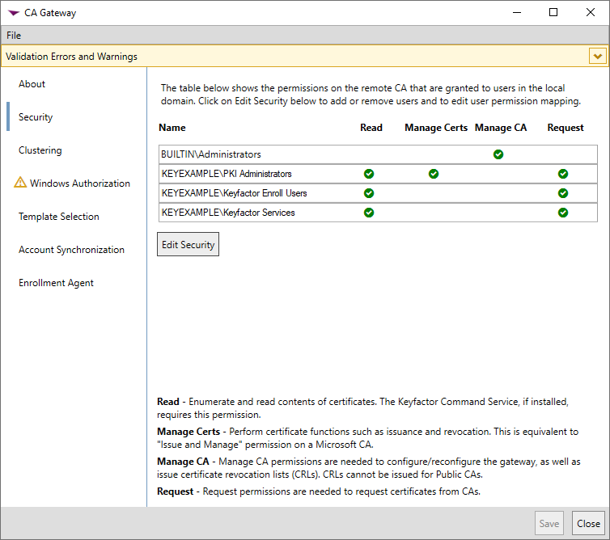Open the Clustering section
Screen dimensions: 610x540
(x=40, y=150)
